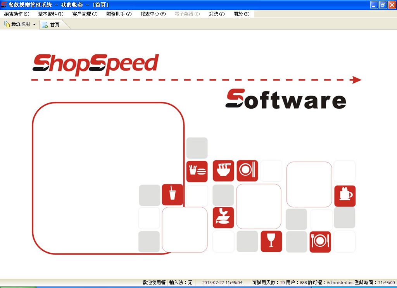397x288 pixels.
Task: Close the 餐飲娛樂管理系統 window
Action: pos(392,5)
